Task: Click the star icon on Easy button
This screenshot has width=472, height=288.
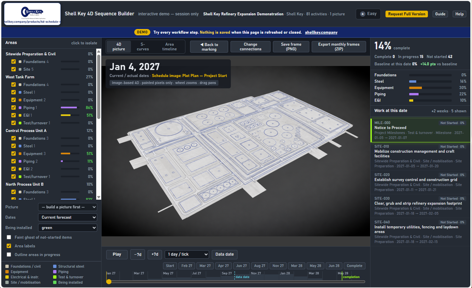Action: pos(363,14)
